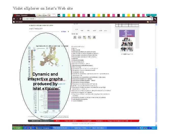Open the Italia publication thumbnail

(127, 40)
